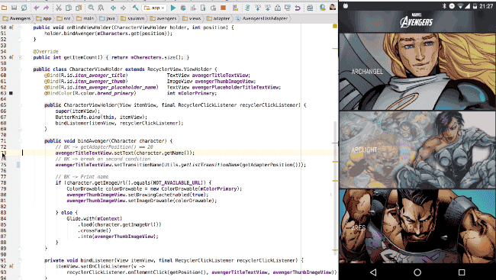Build project with the hammer icon
Screen dimensions: 496x280
click(x=135, y=8)
